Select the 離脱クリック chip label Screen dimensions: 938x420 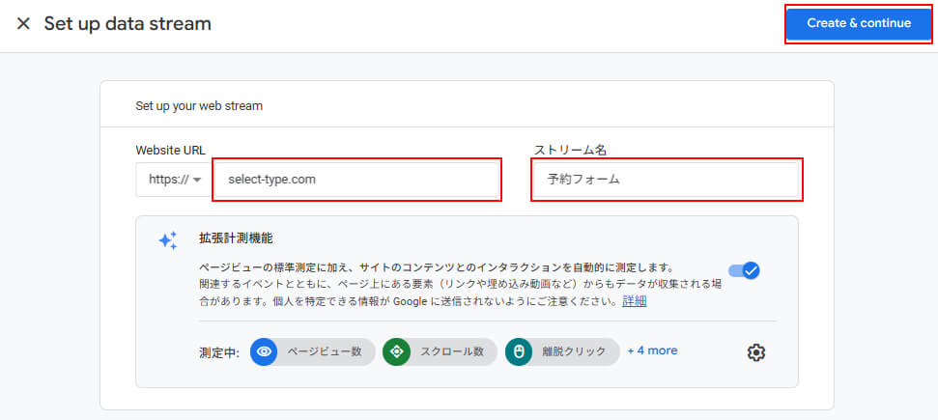[x=575, y=351]
